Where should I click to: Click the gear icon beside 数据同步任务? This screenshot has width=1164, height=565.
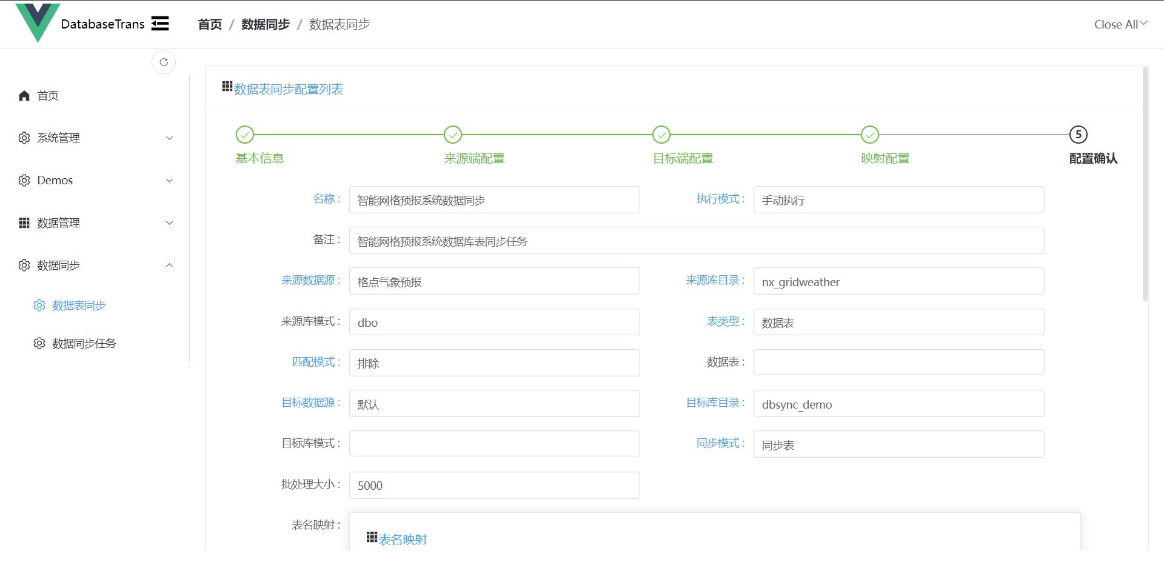pos(39,344)
